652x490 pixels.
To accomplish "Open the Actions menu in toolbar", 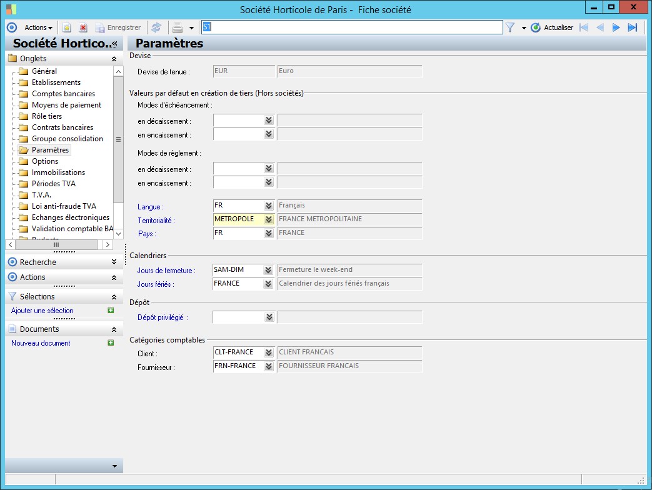I will click(38, 28).
